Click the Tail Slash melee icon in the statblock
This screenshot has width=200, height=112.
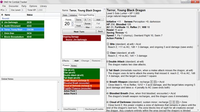point(107,70)
